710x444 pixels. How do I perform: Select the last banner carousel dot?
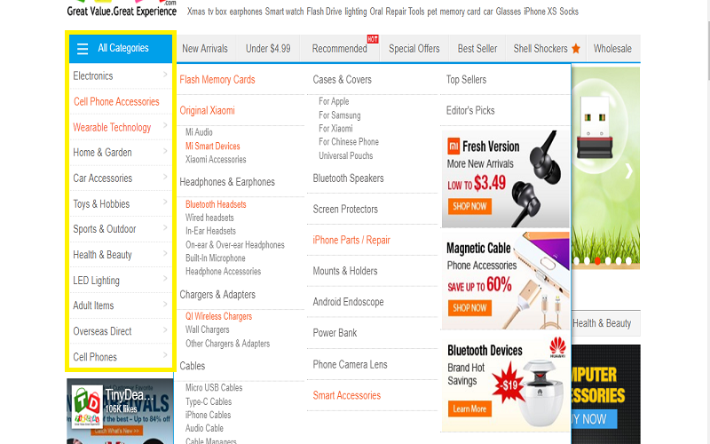[628, 261]
